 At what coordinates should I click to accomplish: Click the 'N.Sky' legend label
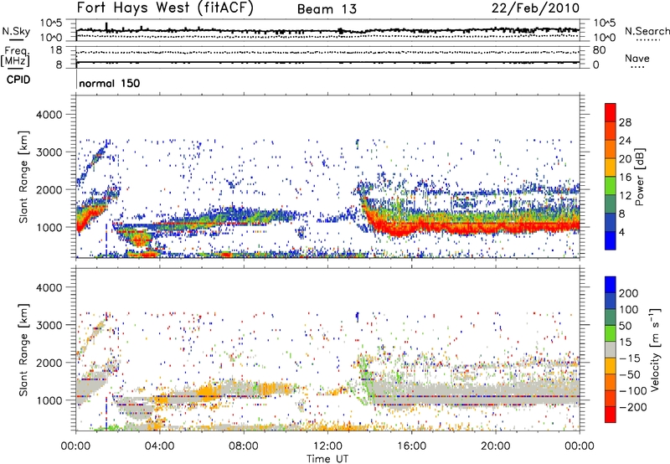click(16, 31)
